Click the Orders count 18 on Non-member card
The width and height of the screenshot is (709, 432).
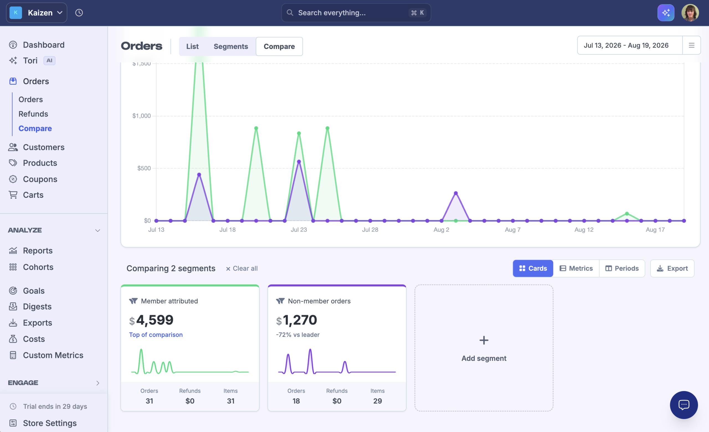coord(296,401)
